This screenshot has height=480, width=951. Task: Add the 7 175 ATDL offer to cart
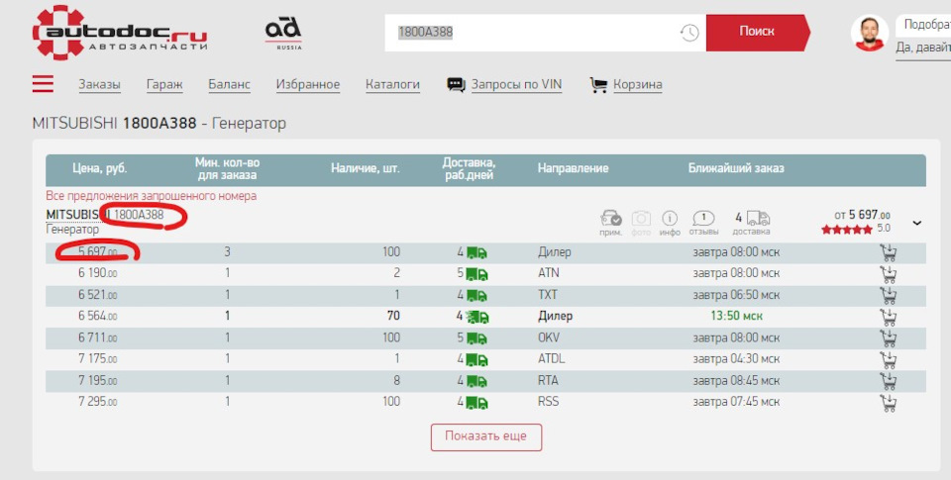point(889,359)
